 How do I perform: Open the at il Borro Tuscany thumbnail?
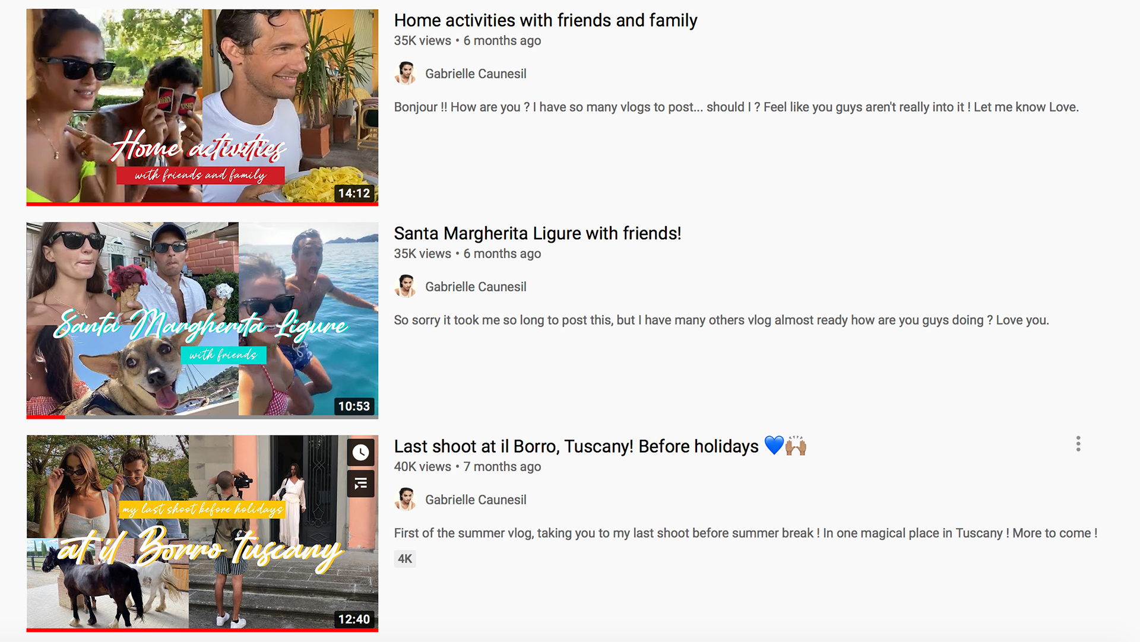point(202,533)
